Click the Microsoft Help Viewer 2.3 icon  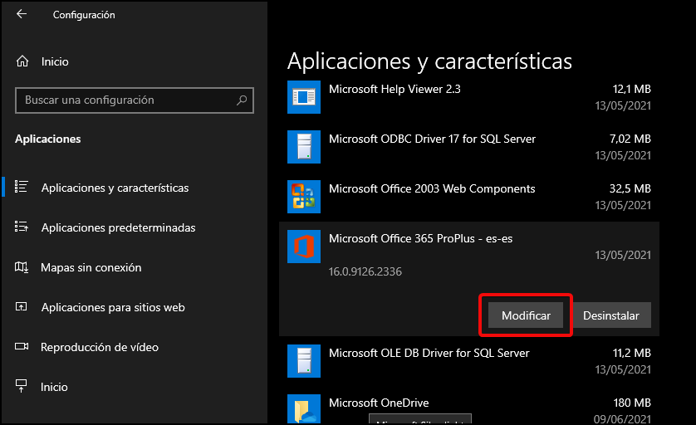(x=304, y=97)
